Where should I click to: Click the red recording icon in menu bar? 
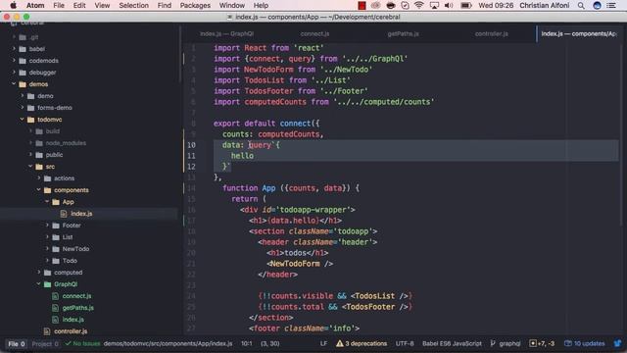(x=362, y=5)
